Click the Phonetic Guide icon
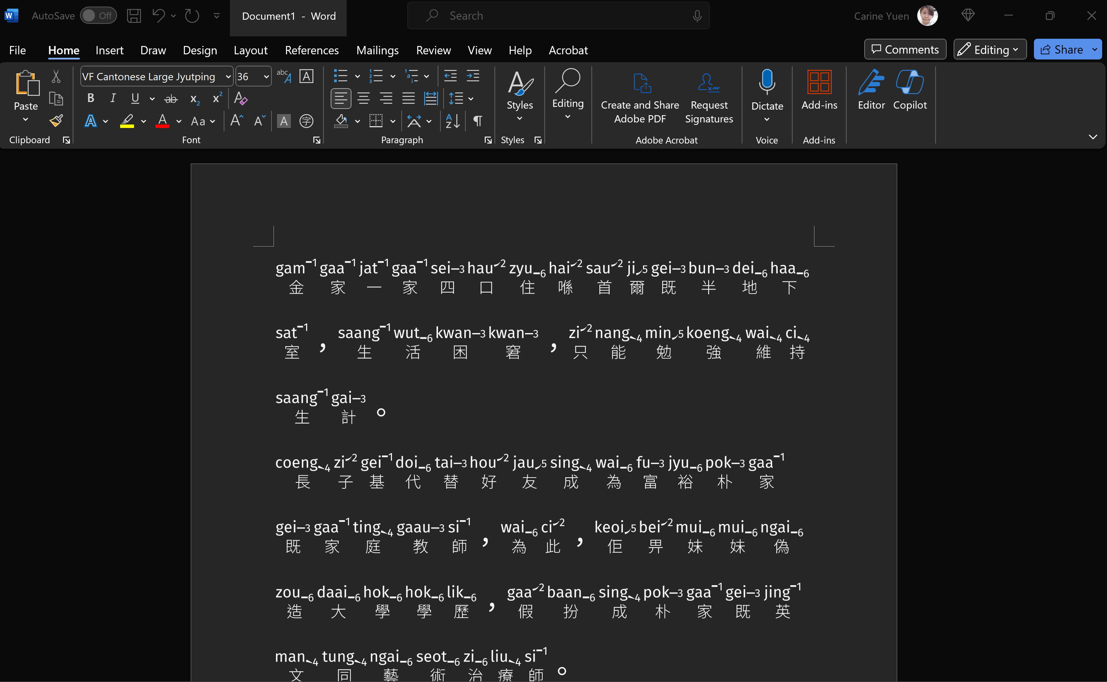The image size is (1107, 682). 284,76
